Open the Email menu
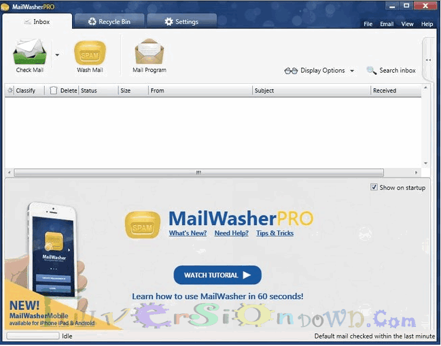The height and width of the screenshot is (346, 441). click(x=387, y=24)
